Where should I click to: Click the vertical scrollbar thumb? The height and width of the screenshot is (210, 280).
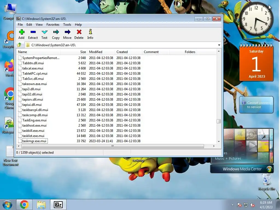tap(218, 121)
